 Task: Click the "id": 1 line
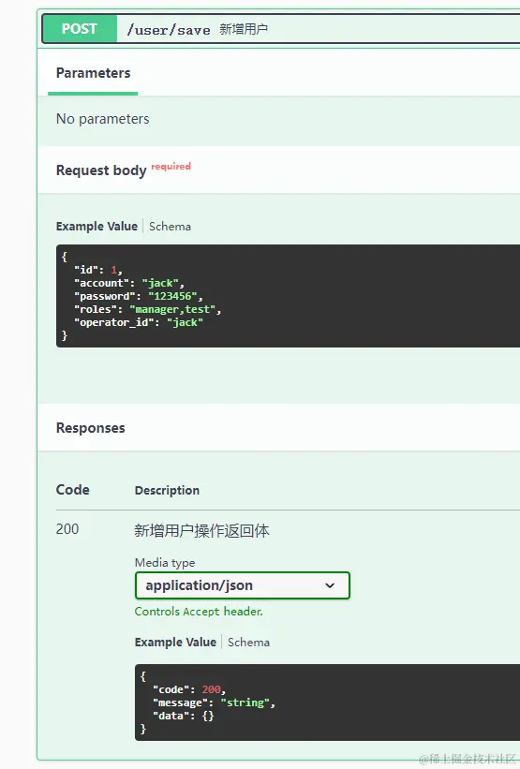[98, 270]
